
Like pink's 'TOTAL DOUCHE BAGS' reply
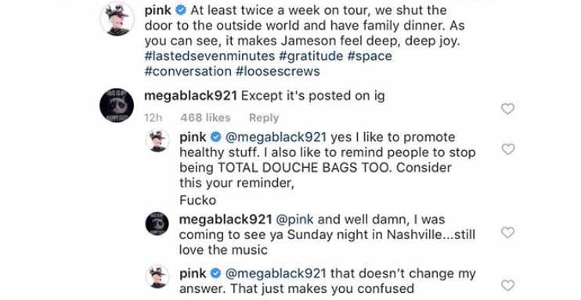coord(507,149)
